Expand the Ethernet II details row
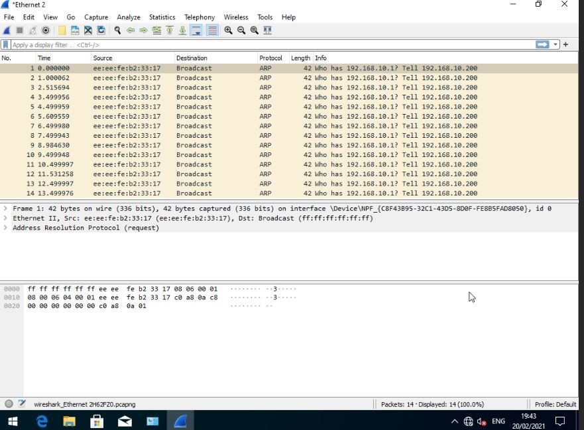Image resolution: width=584 pixels, height=430 pixels. 5,218
